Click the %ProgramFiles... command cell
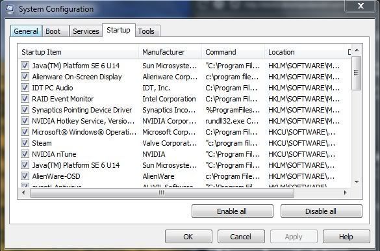Viewport: 380px width, 251px height. coord(233,110)
